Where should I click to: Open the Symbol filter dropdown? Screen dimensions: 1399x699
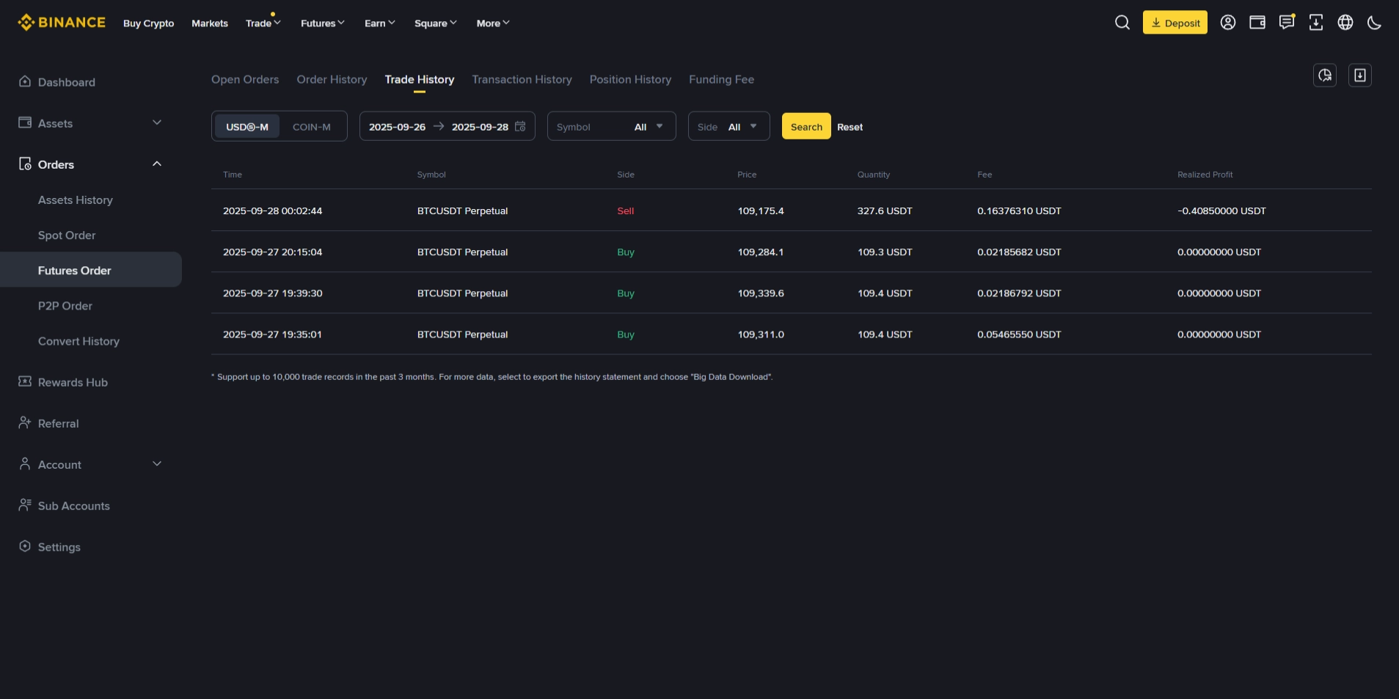(611, 126)
